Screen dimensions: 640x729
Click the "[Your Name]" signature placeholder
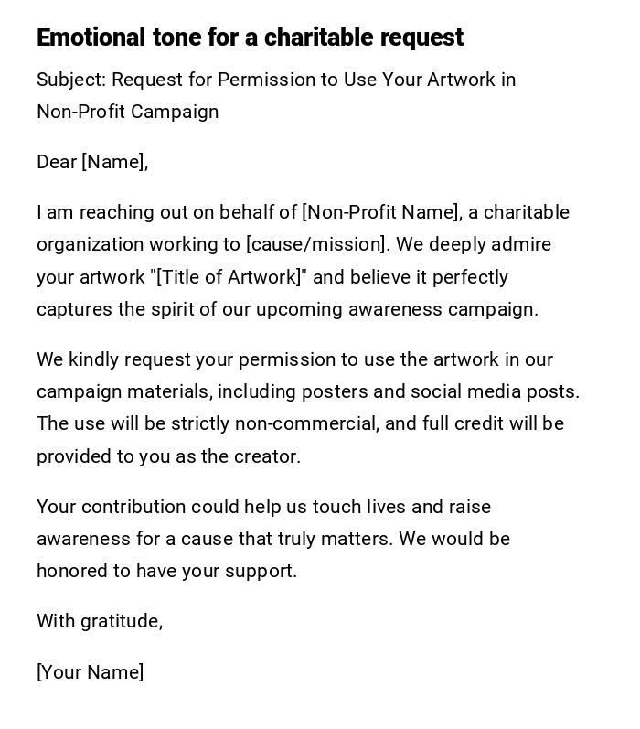(90, 672)
